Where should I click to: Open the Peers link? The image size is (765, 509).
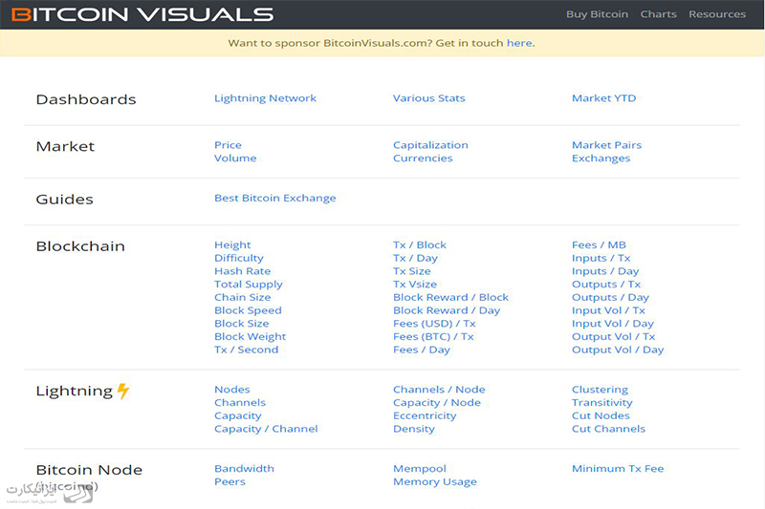[229, 481]
